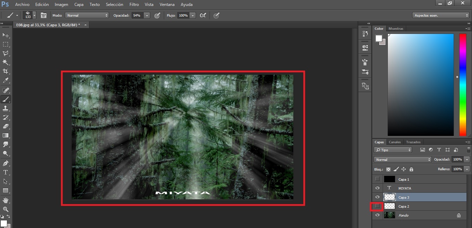The image size is (472, 228).
Task: Select the Eyedropper tool
Action: point(6,81)
